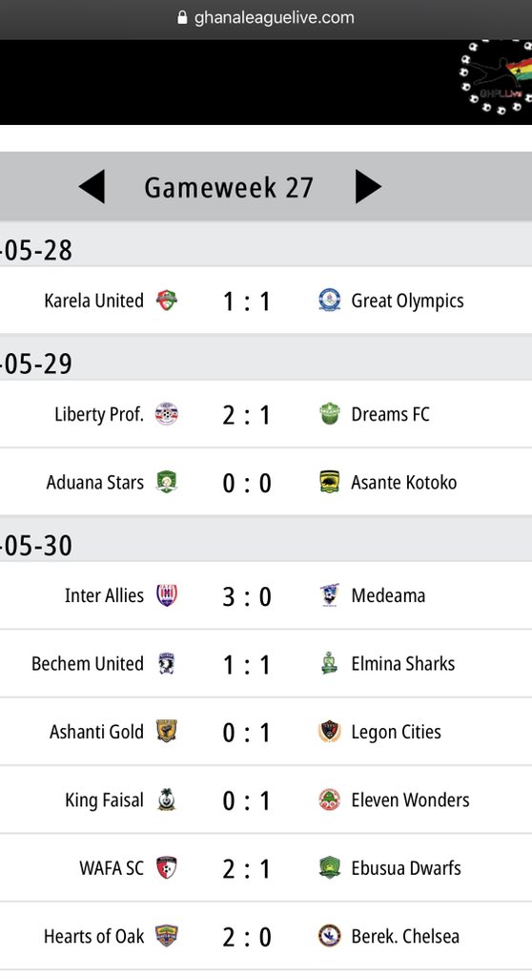The width and height of the screenshot is (532, 977).
Task: Click the ghanaleaguelive.com address bar
Action: point(266,17)
